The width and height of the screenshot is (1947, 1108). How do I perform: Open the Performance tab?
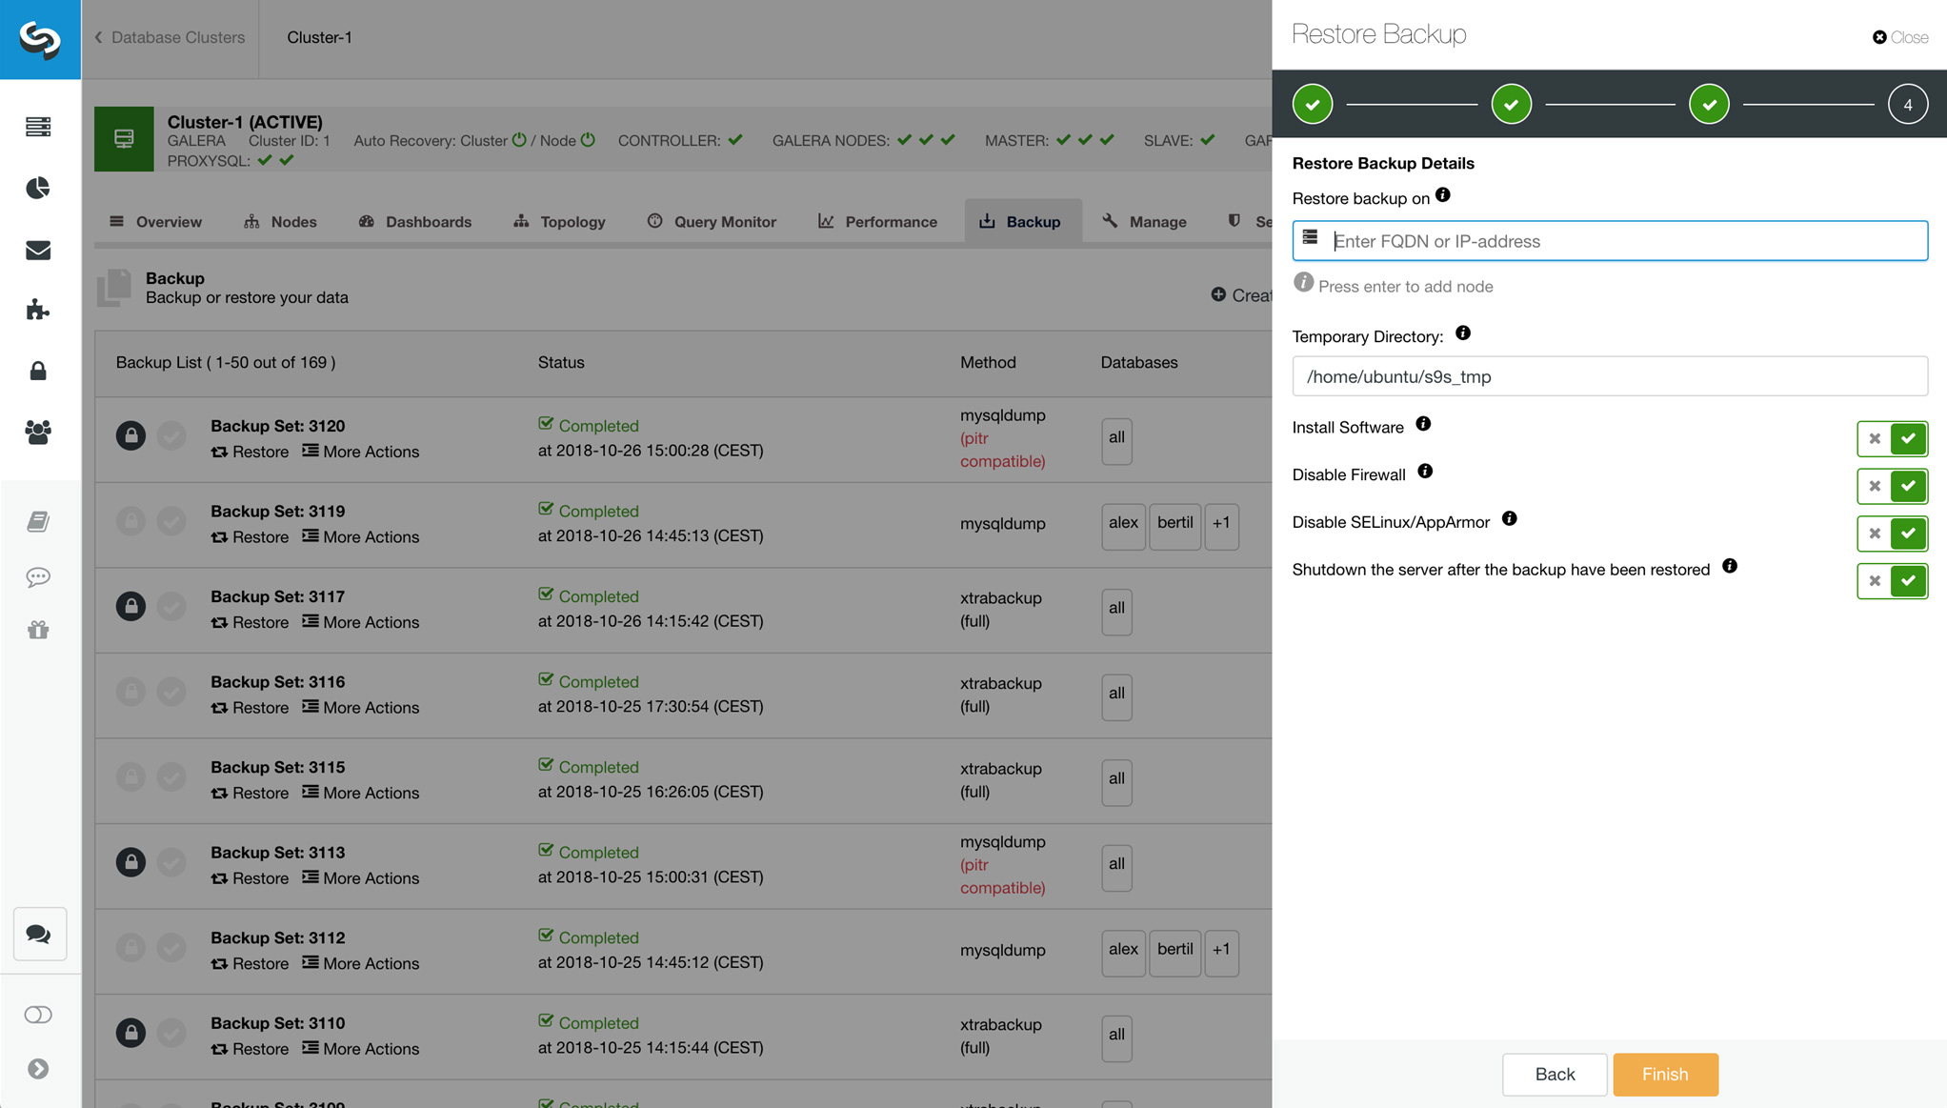[x=877, y=222]
